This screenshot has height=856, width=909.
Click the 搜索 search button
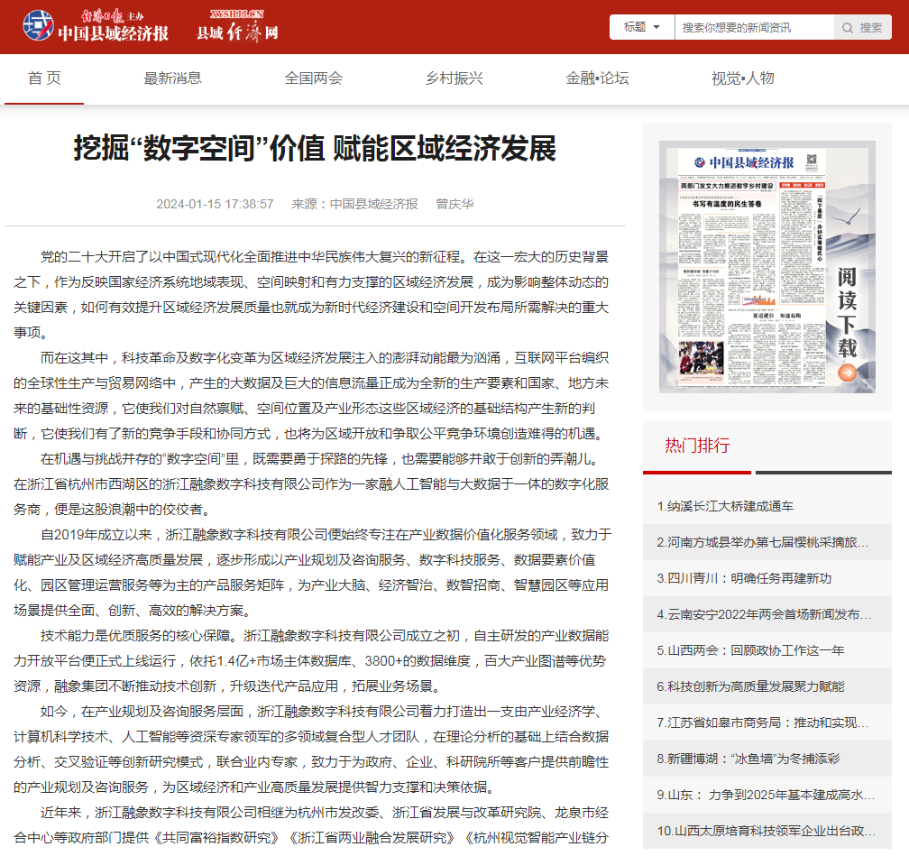click(863, 27)
